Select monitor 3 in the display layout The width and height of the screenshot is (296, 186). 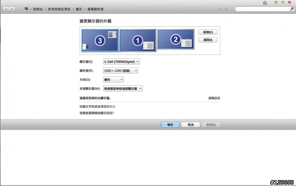pyautogui.click(x=100, y=40)
